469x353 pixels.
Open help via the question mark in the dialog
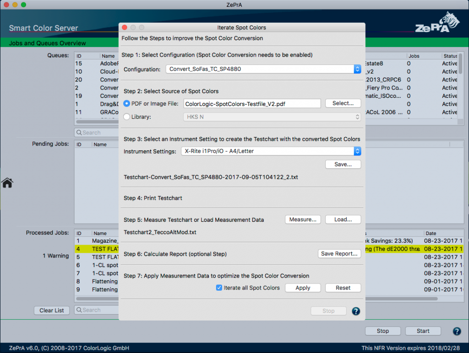(356, 311)
